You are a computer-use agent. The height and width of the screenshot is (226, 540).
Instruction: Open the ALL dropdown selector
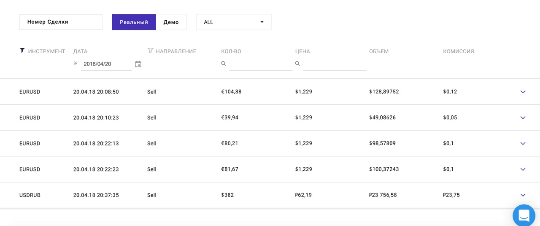234,22
